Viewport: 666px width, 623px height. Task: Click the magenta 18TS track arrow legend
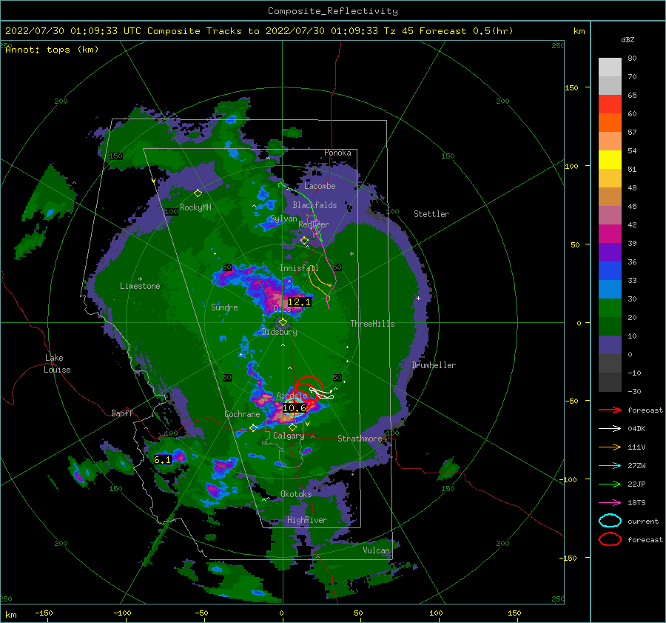point(610,503)
